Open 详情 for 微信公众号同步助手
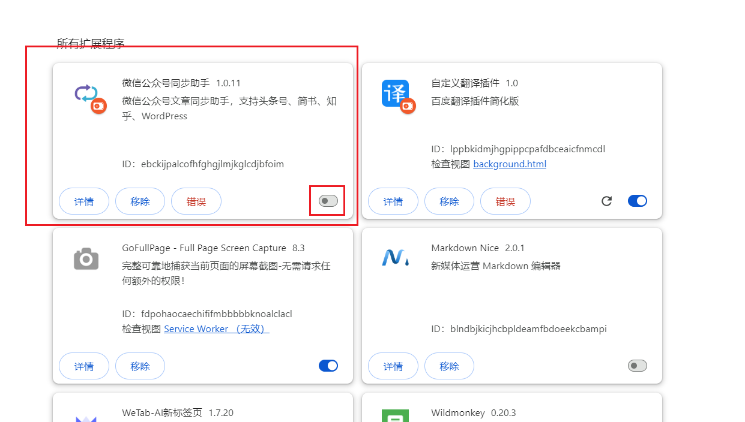This screenshot has width=745, height=422. (84, 201)
